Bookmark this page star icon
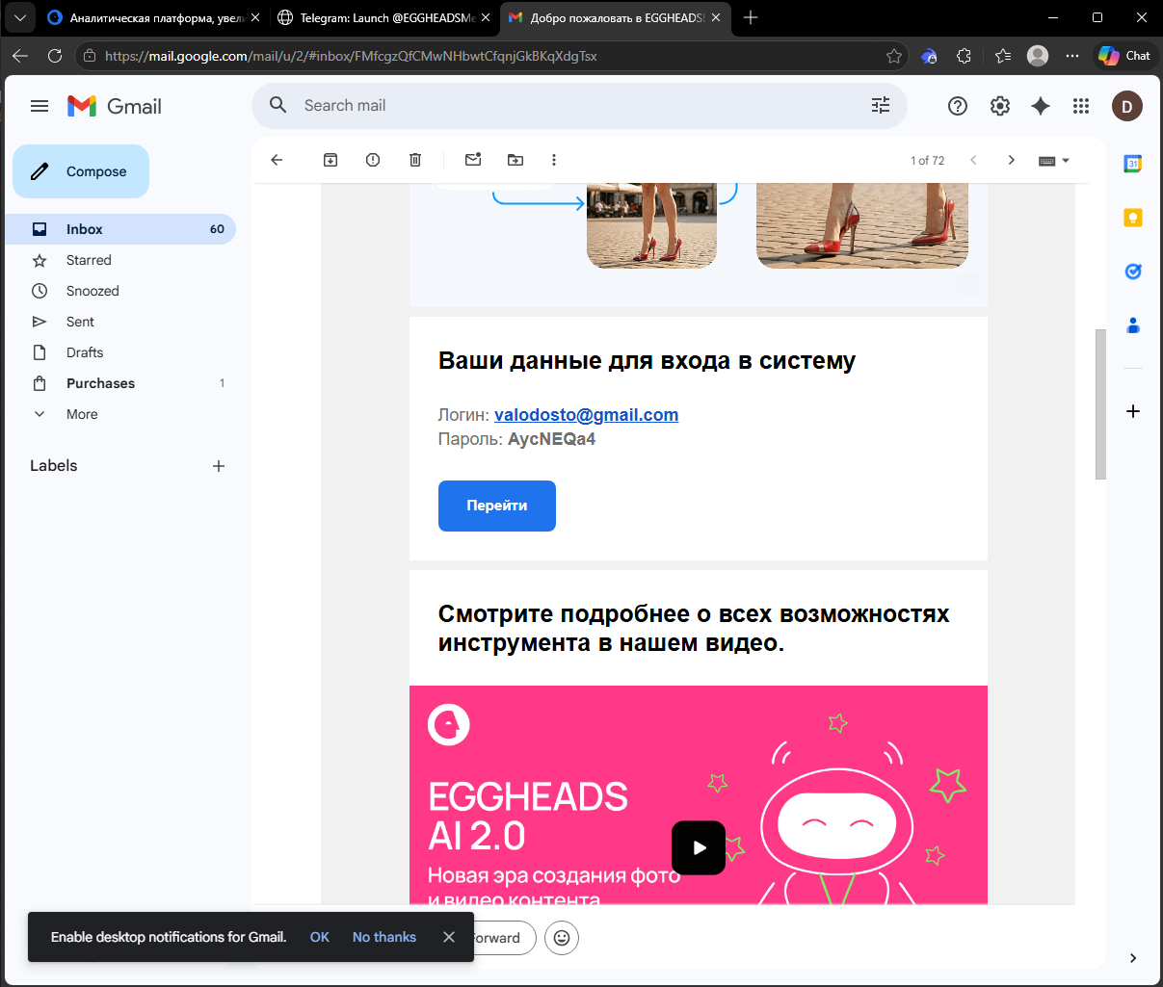1163x987 pixels. click(894, 56)
